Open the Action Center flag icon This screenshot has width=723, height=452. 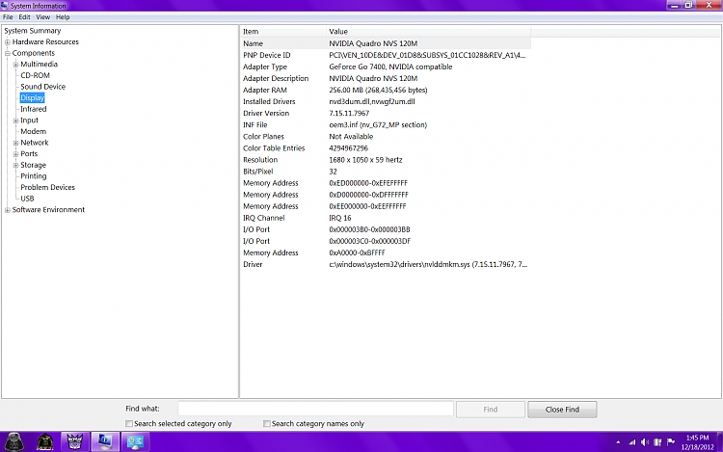coord(671,442)
